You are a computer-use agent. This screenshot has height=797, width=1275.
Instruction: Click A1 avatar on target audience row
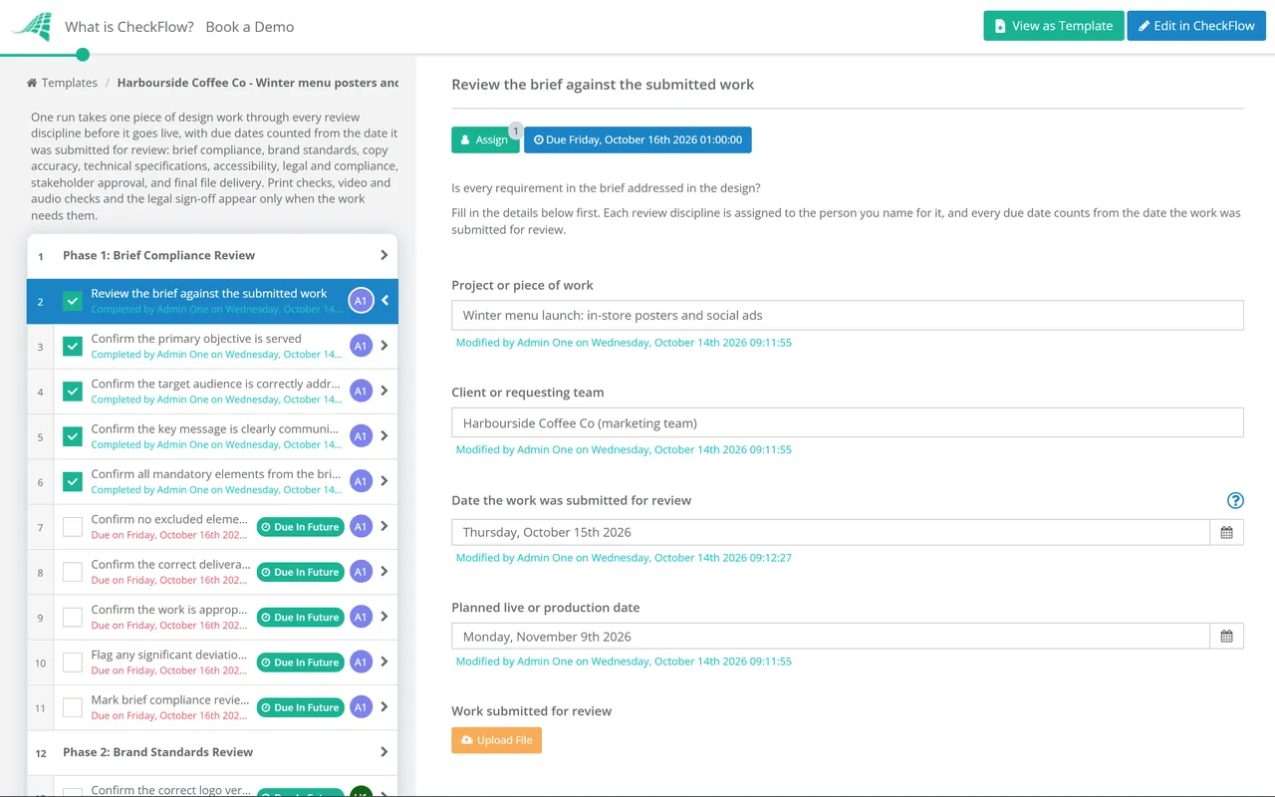[x=361, y=391]
